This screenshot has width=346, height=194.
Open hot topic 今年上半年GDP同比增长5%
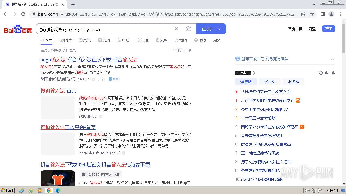(265, 109)
